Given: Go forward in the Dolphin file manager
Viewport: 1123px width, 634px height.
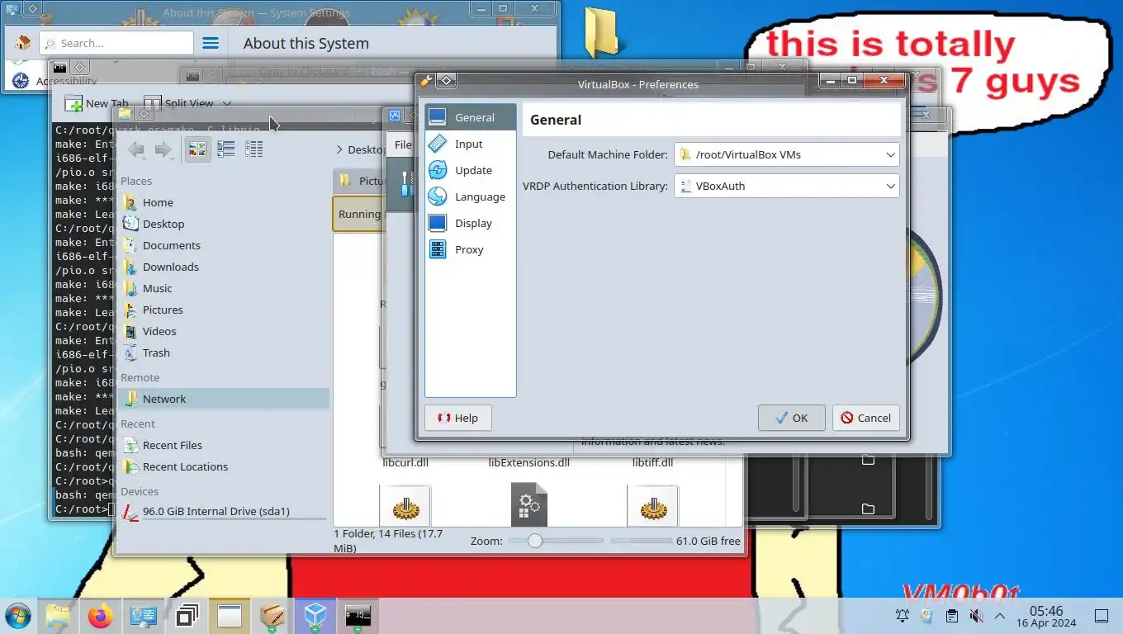Looking at the screenshot, I should click(x=163, y=149).
